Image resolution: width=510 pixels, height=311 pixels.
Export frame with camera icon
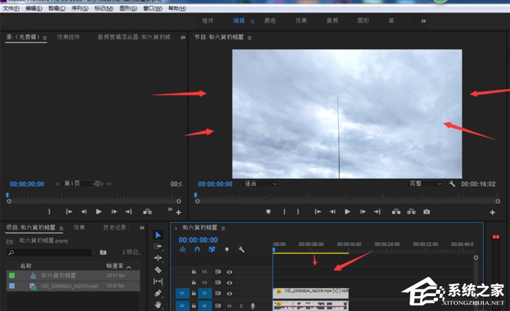point(427,212)
